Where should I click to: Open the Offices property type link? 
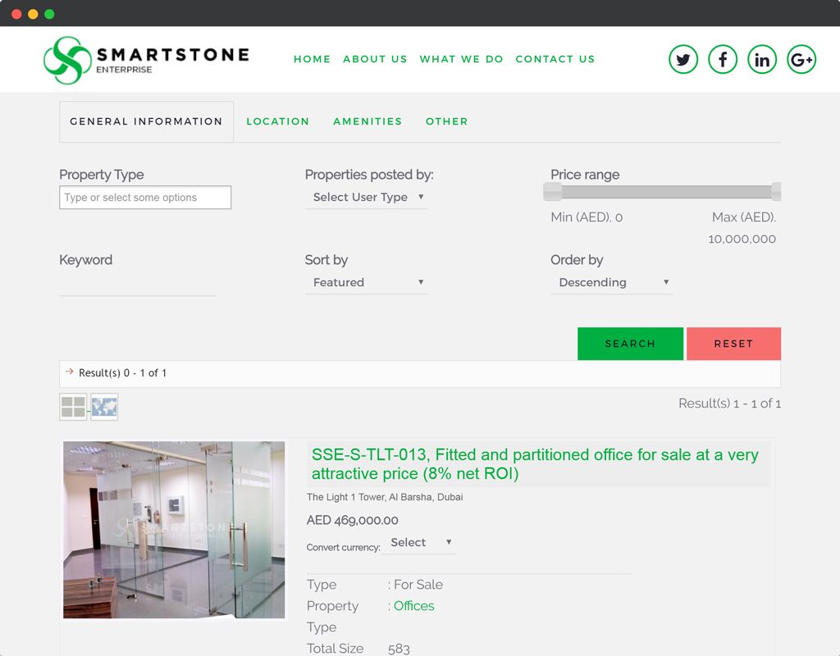[x=413, y=605]
